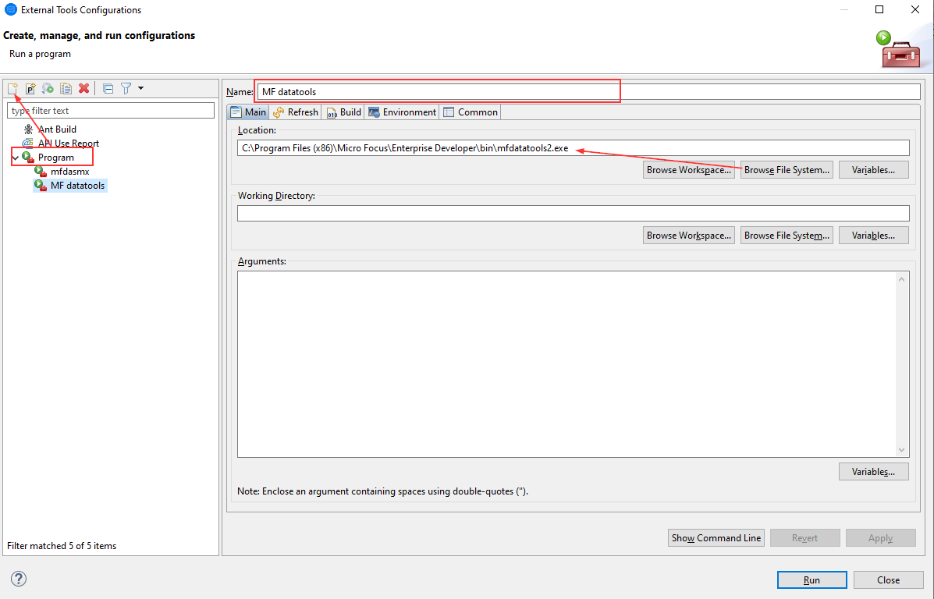934x599 pixels.
Task: Open the help for this dialog
Action: [18, 579]
